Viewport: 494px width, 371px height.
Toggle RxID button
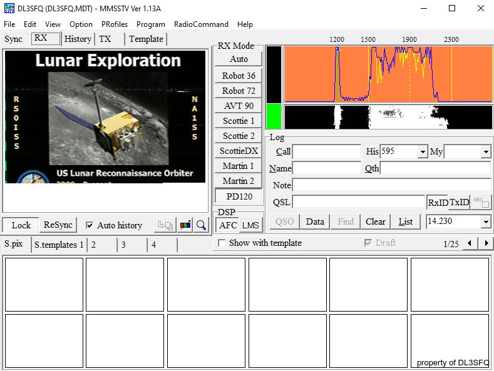(x=438, y=202)
